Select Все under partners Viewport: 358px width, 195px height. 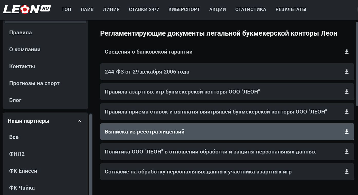(14, 137)
